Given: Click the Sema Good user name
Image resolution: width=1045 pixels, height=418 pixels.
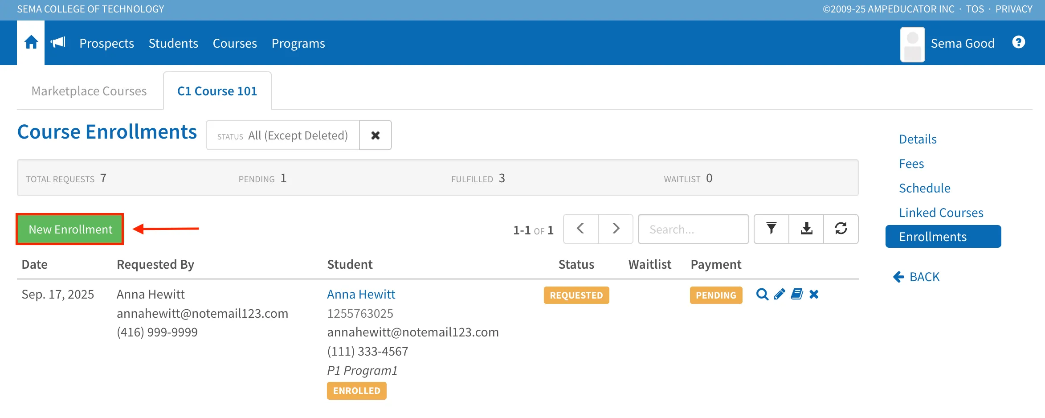Looking at the screenshot, I should (x=963, y=43).
